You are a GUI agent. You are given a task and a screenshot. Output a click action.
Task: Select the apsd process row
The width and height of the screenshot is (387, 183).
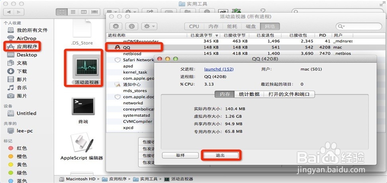(131, 66)
